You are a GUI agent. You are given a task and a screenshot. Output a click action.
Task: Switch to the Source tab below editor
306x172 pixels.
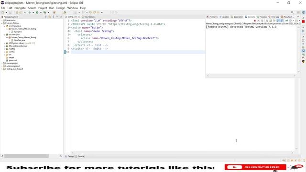pyautogui.click(x=80, y=156)
